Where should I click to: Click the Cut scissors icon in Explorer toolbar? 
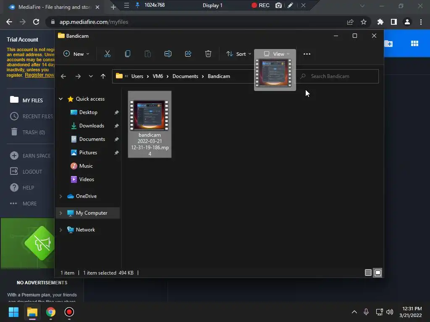pos(107,54)
